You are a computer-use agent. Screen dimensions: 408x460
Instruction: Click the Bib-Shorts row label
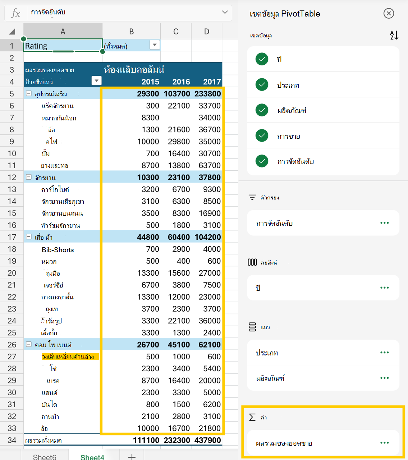click(x=58, y=250)
